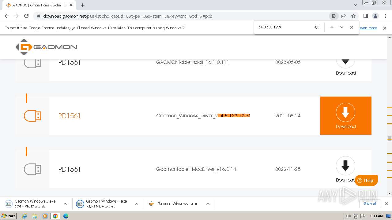
Task: Click the orange USB device icon
Action: click(x=32, y=116)
